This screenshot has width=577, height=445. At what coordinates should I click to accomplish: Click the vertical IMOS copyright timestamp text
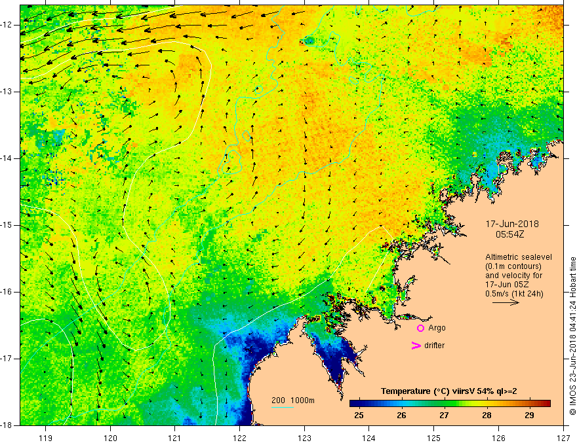[572, 336]
